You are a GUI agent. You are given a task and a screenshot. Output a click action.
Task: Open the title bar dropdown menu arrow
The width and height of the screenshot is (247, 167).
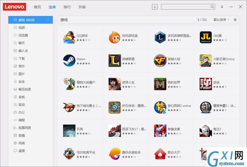pos(222,7)
